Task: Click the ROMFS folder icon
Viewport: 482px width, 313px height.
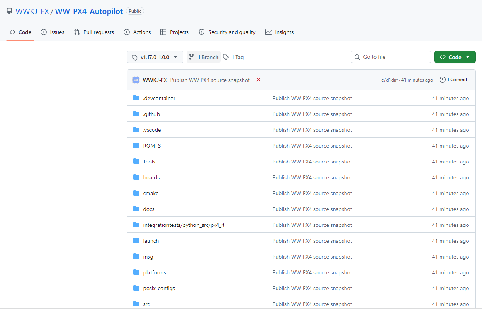Action: pos(136,146)
